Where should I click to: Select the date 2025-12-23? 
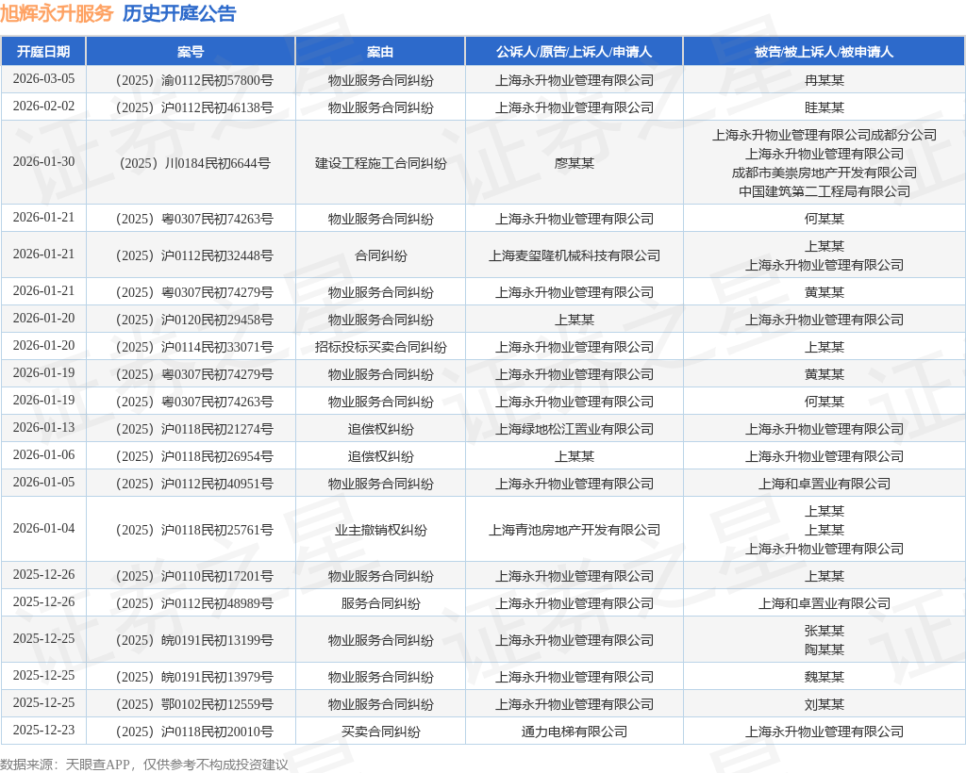tap(43, 730)
